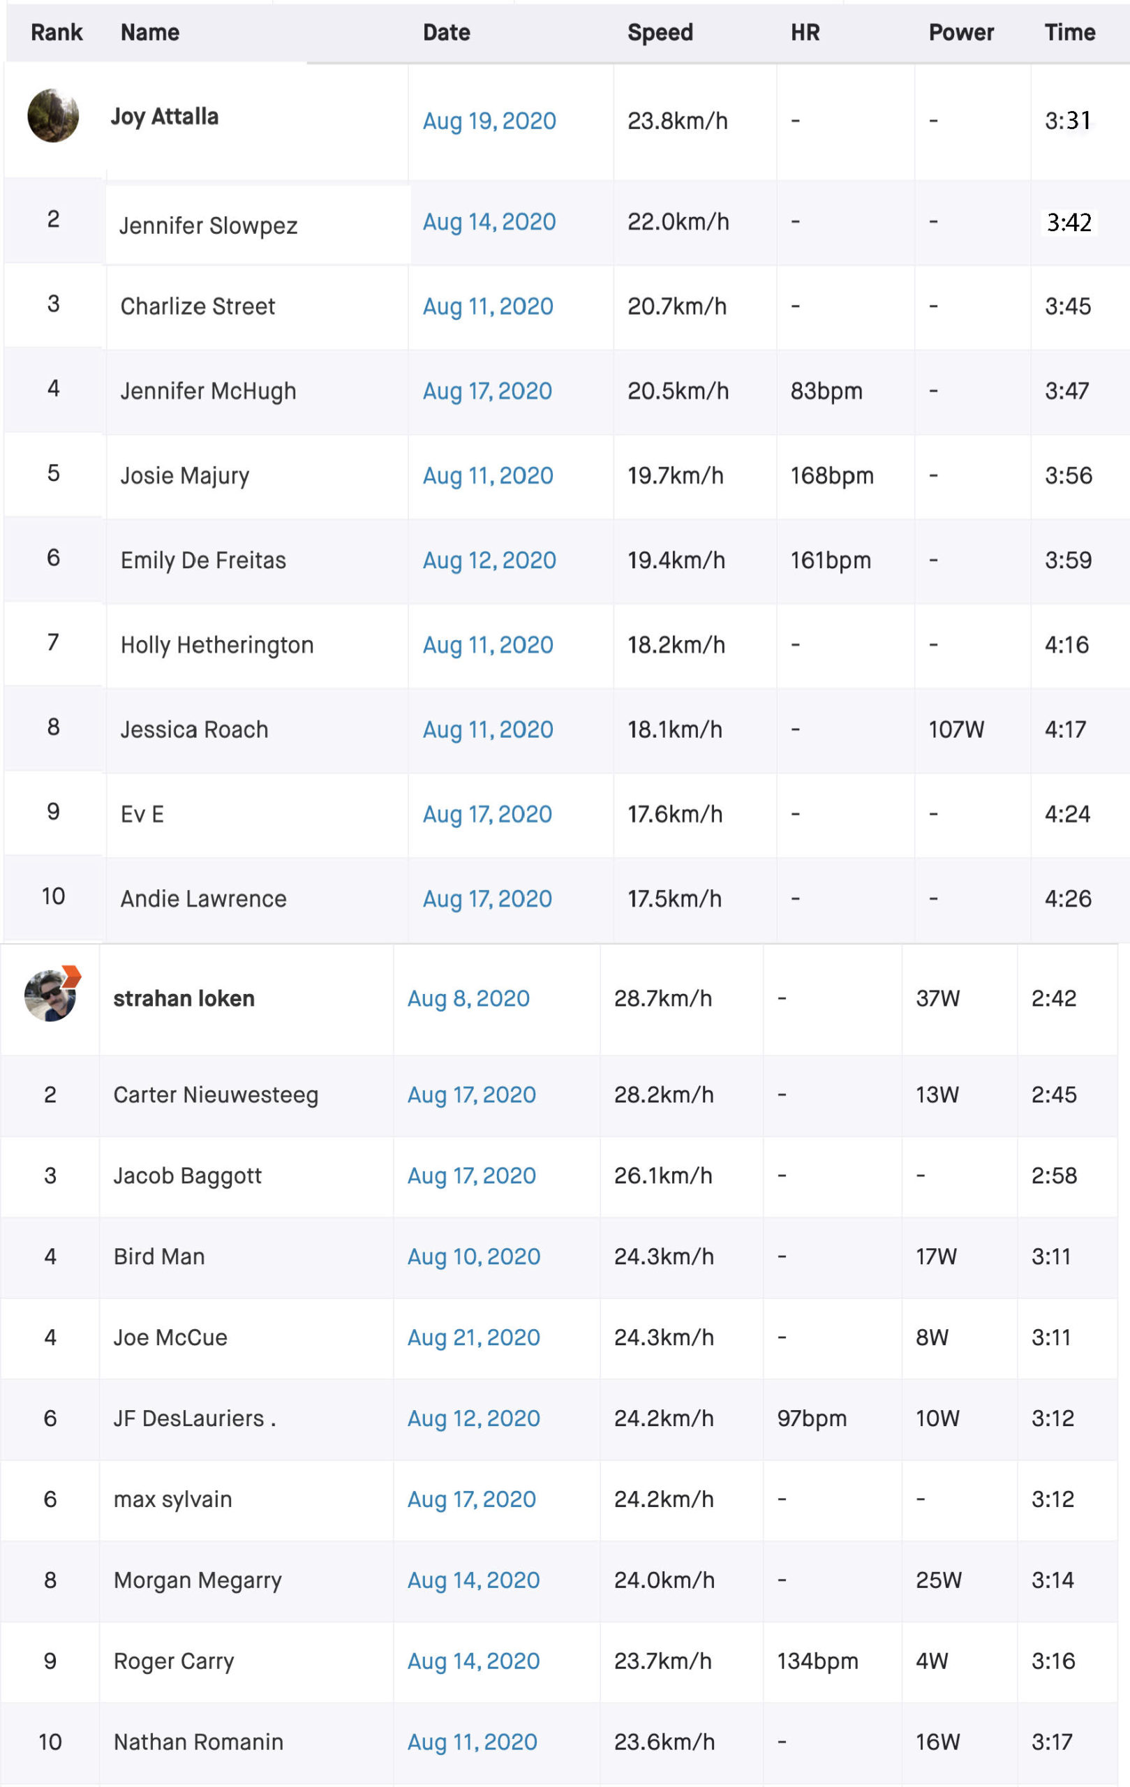Open Joy Attalla's Aug 19, 2020 activity
The width and height of the screenshot is (1130, 1787).
489,121
